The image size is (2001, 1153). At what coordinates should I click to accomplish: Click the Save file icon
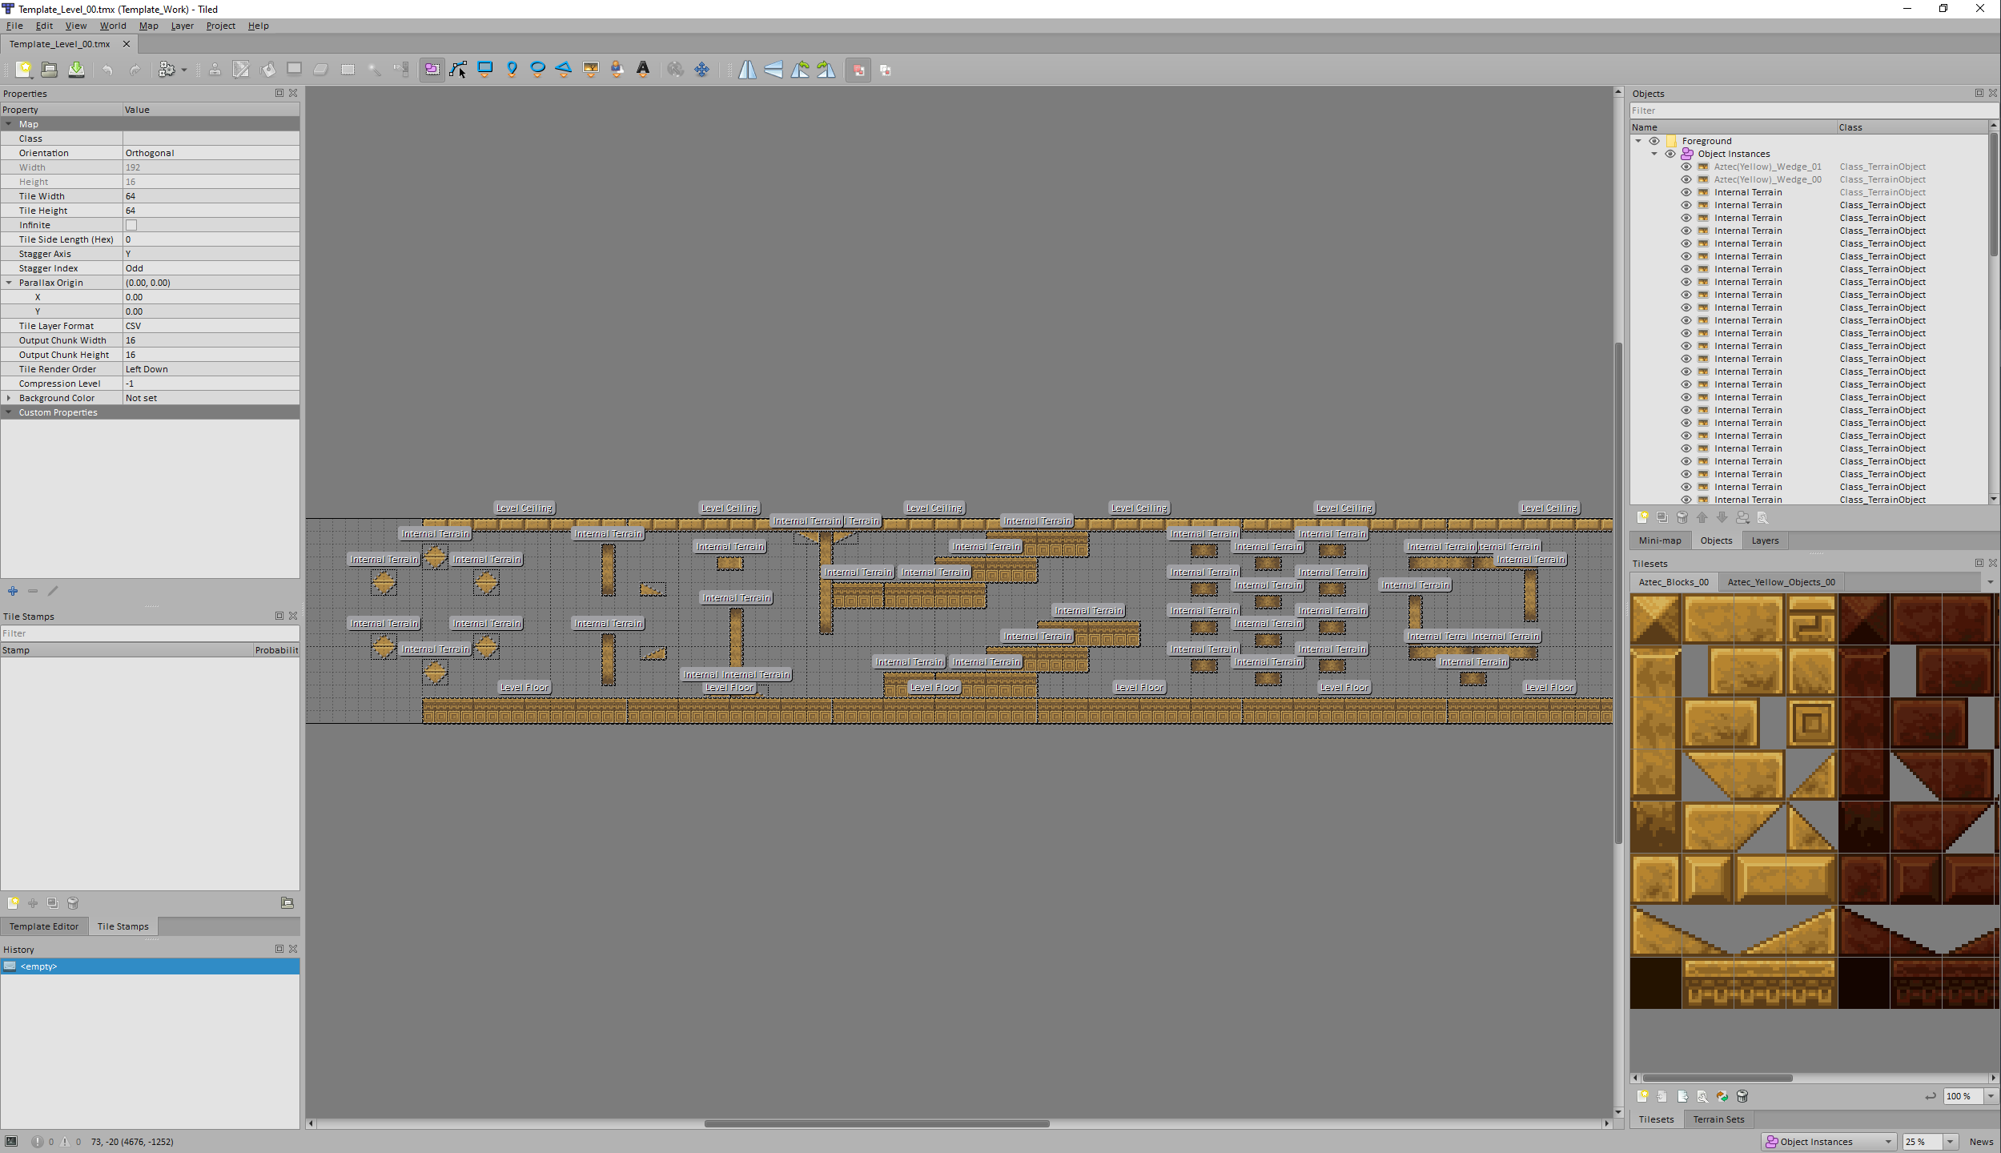coord(76,70)
